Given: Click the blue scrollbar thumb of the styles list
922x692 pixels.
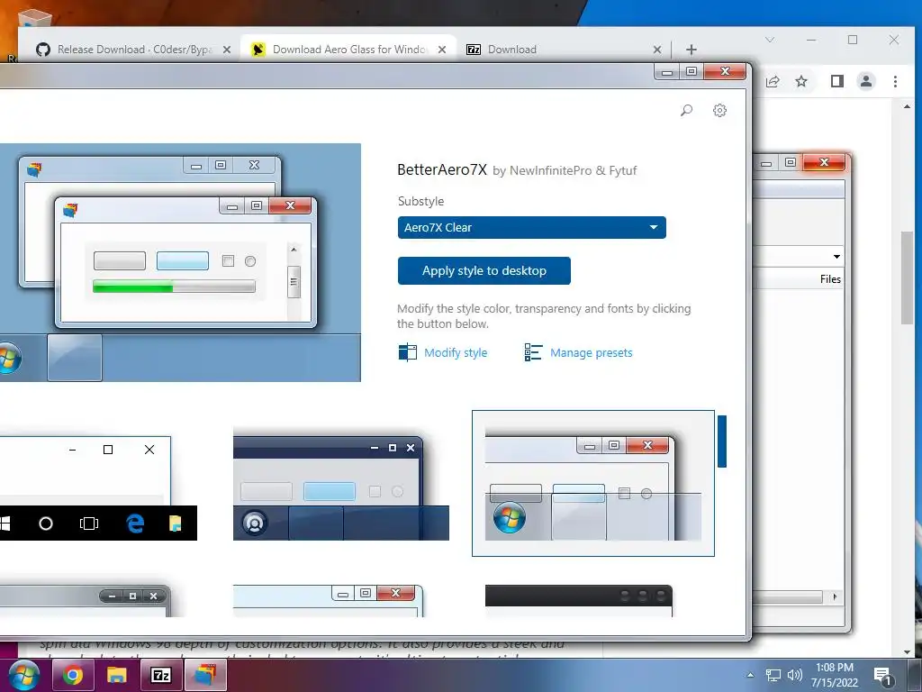Looking at the screenshot, I should [x=722, y=442].
